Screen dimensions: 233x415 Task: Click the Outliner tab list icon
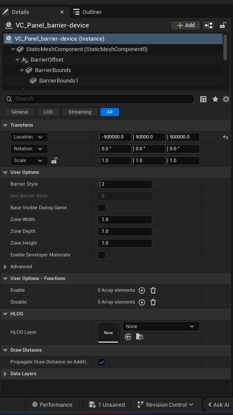(x=76, y=12)
